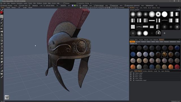Open the File menu
This screenshot has width=181, height=102.
[1, 3]
